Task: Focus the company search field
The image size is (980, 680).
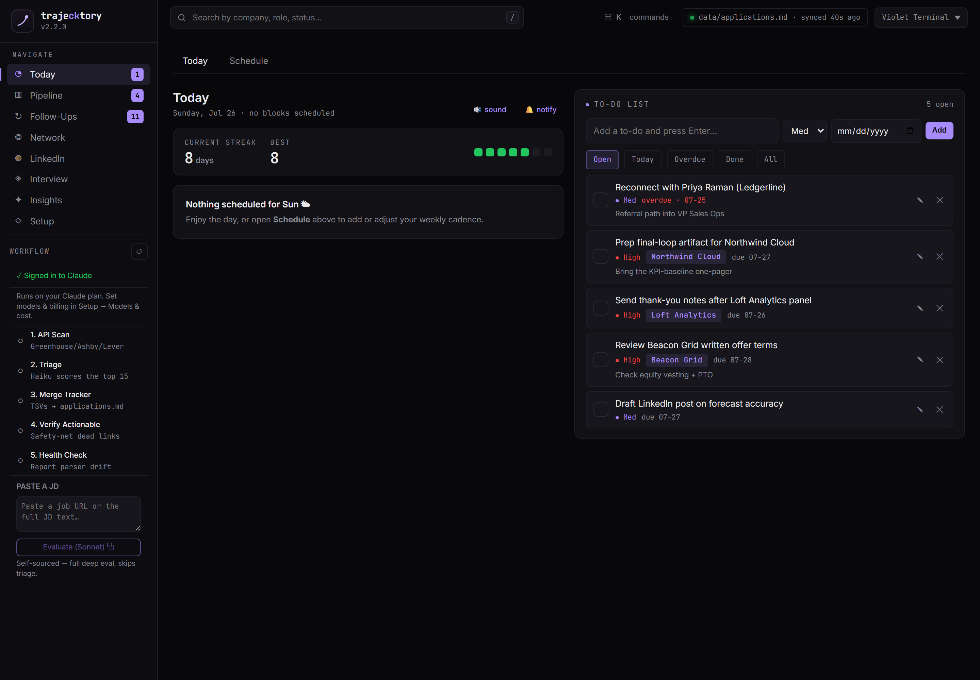Action: (x=347, y=17)
